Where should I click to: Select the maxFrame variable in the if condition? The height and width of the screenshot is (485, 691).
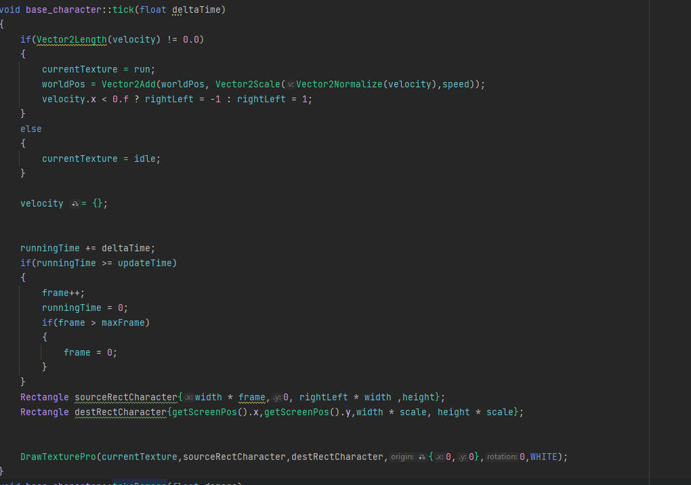click(x=124, y=322)
